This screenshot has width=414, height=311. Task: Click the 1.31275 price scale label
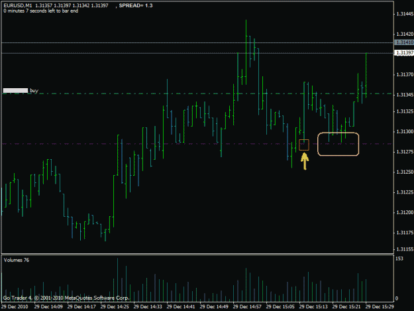[x=405, y=152]
